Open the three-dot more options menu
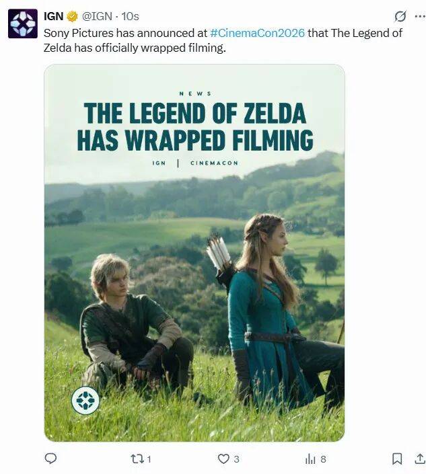 (x=420, y=16)
